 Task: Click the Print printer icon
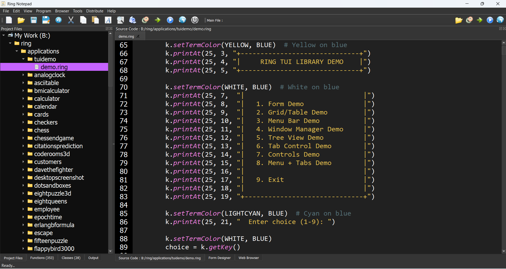pos(133,20)
